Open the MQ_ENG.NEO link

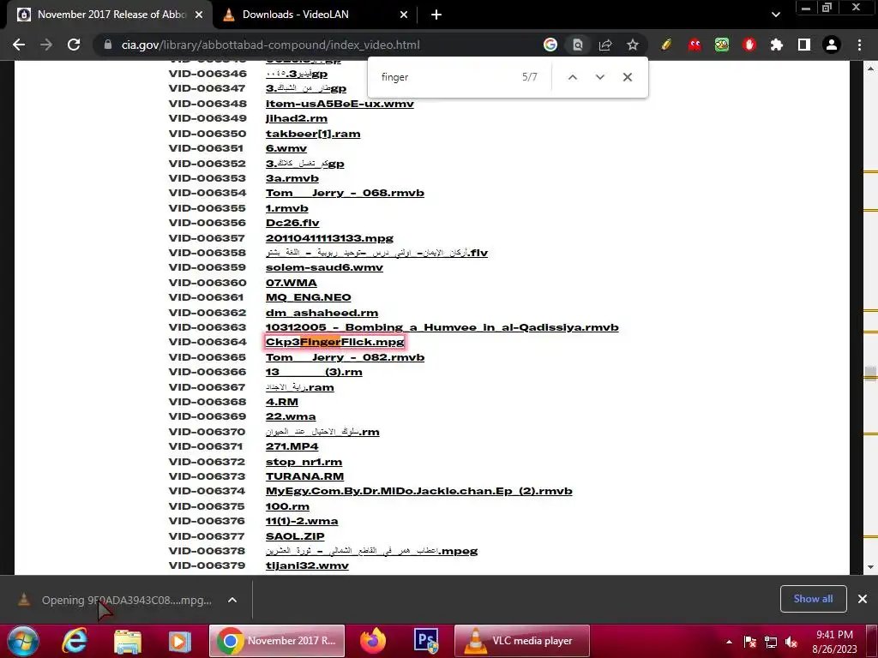(308, 297)
